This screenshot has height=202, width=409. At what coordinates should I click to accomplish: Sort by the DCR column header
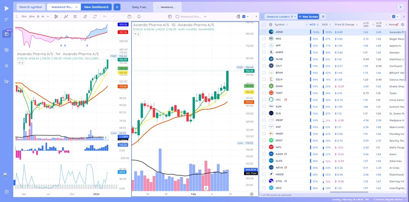[325, 24]
